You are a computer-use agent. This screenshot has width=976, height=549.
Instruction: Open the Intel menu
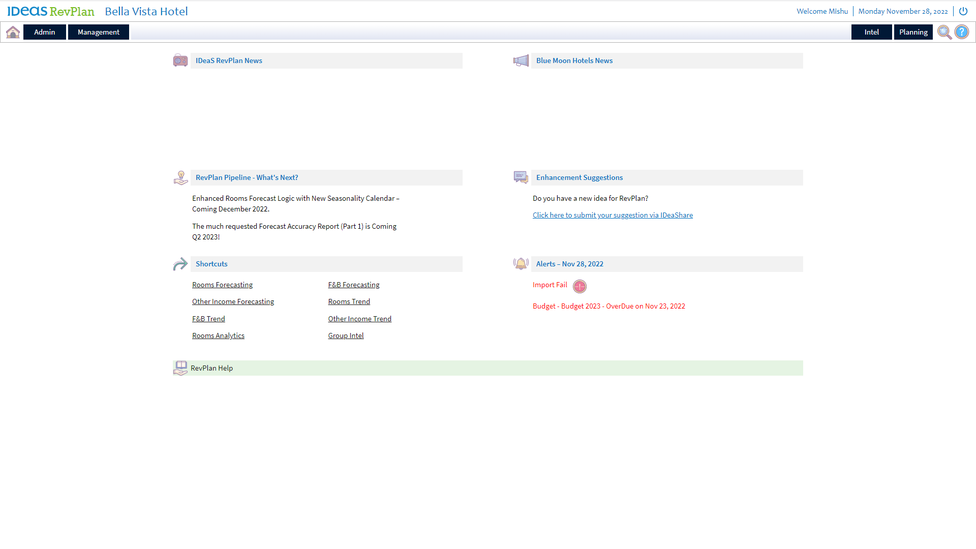(x=871, y=32)
